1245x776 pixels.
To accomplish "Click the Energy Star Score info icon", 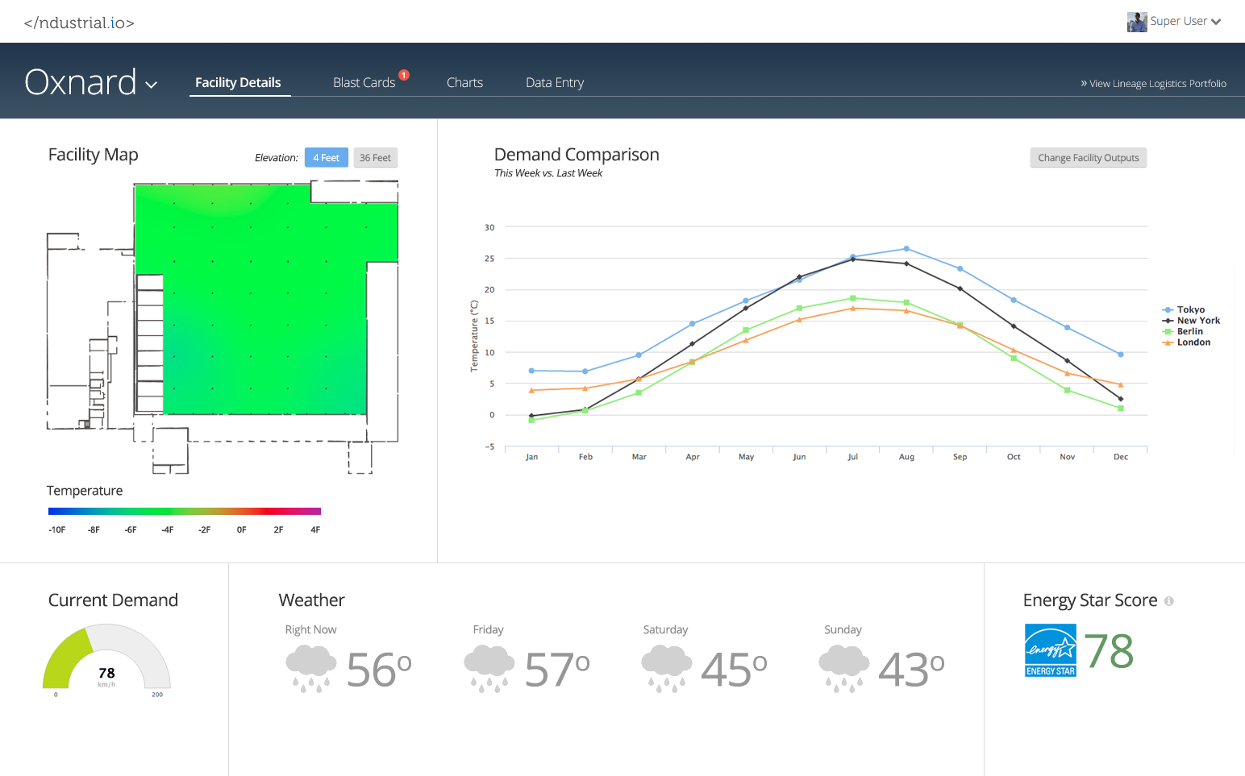I will point(1168,601).
